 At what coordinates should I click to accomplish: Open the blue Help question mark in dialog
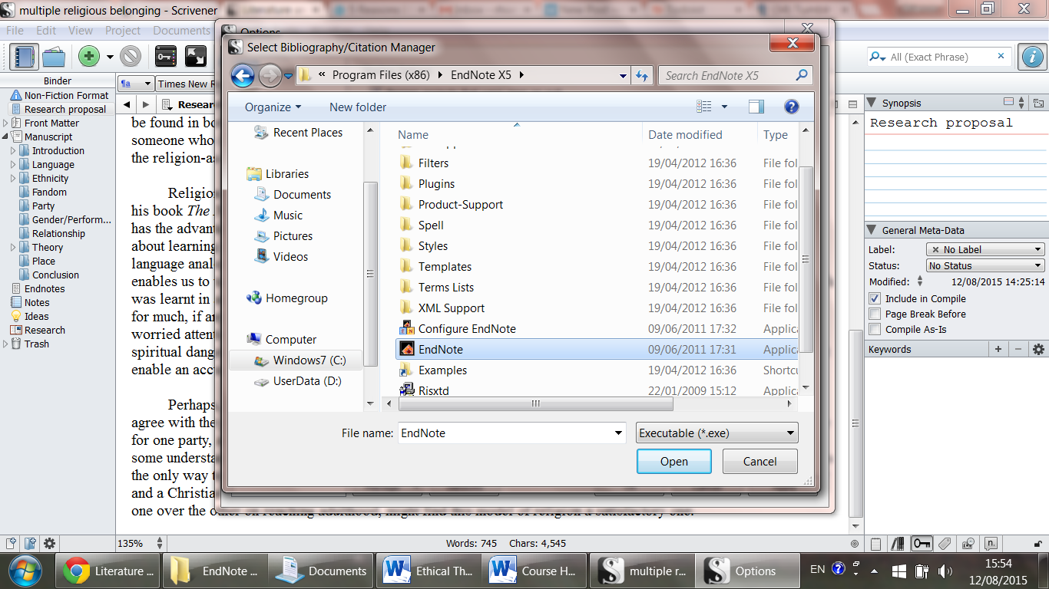792,107
